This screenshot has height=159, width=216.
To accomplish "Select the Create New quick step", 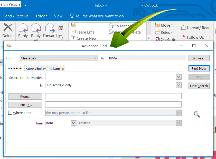I will pyautogui.click(x=84, y=38).
